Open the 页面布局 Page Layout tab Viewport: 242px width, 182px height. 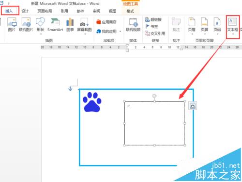point(45,11)
